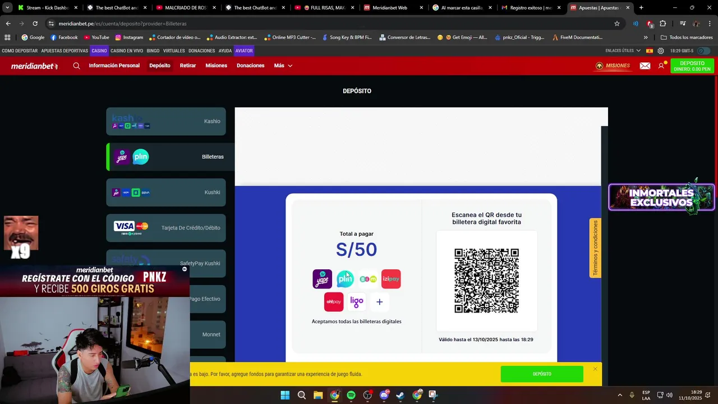Image resolution: width=718 pixels, height=404 pixels.
Task: Select the Retirar menu item
Action: click(188, 66)
